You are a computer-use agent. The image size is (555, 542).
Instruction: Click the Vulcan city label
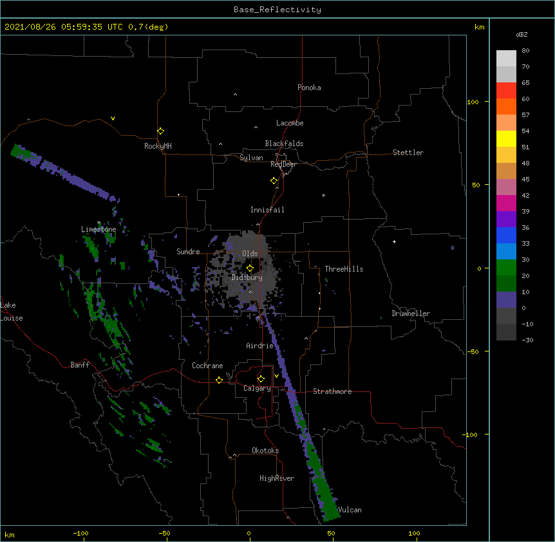[x=350, y=510]
